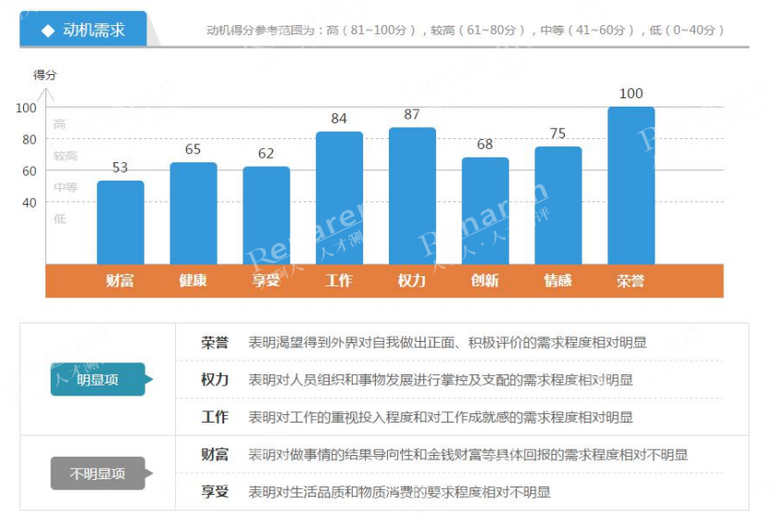Click the 得分 y-axis arrow label
This screenshot has height=518, width=776.
(45, 75)
